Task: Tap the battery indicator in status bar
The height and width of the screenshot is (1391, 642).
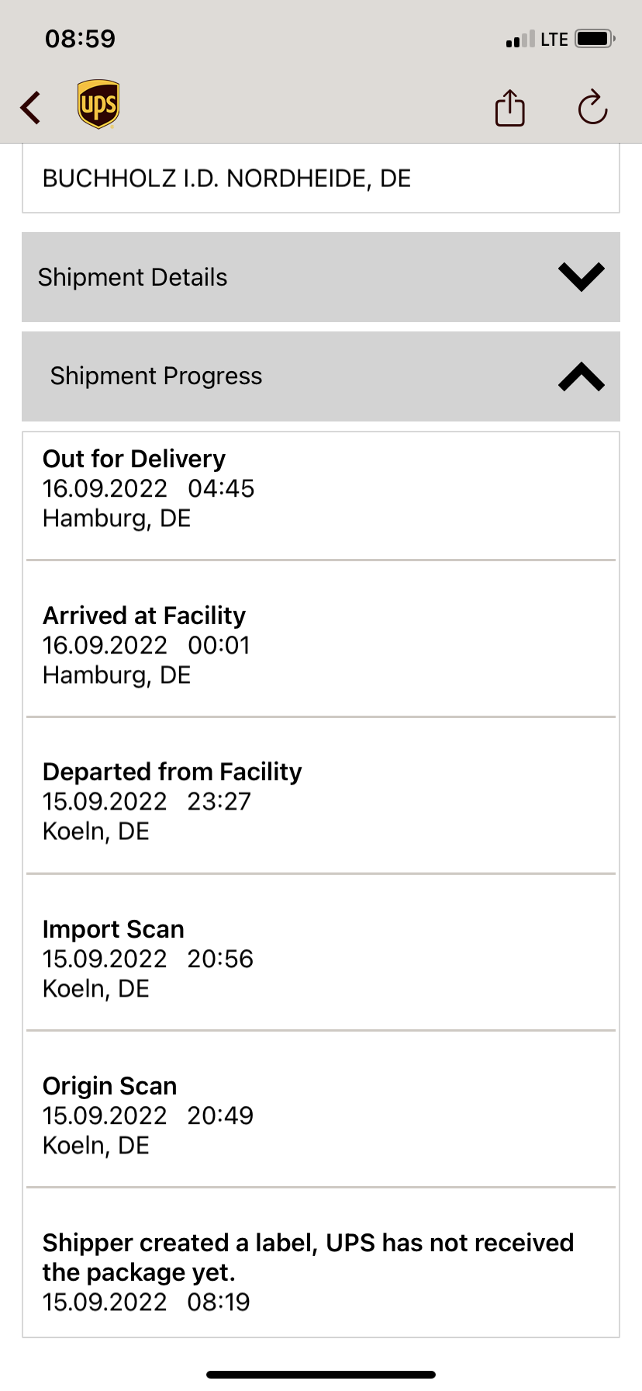Action: tap(595, 39)
